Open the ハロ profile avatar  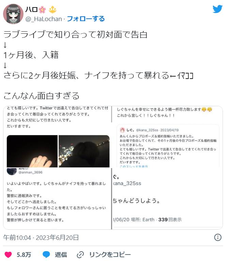pyautogui.click(x=13, y=14)
